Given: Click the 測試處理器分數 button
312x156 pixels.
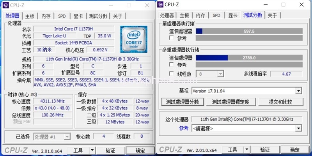Looking at the screenshot, I should pyautogui.click(x=183, y=102).
